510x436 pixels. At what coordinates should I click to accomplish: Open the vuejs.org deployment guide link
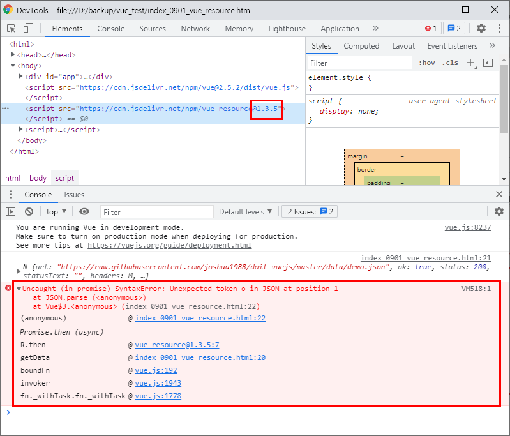pyautogui.click(x=169, y=245)
